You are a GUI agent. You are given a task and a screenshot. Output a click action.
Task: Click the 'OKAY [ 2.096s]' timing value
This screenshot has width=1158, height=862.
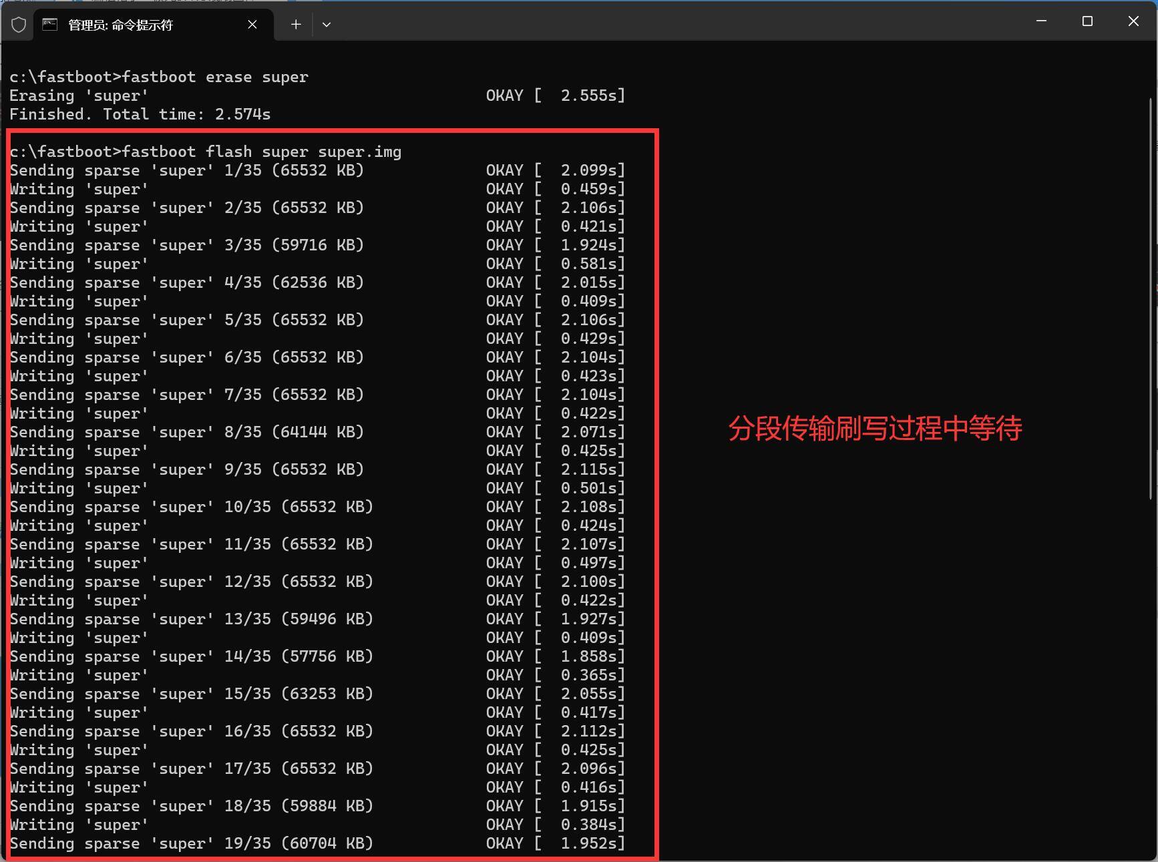(556, 769)
